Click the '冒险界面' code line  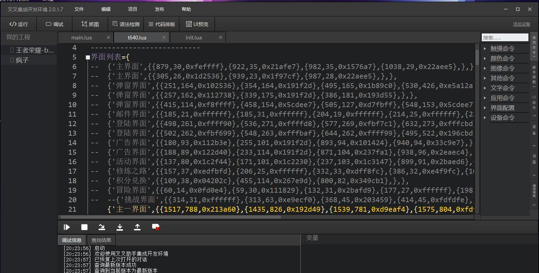tap(282, 190)
